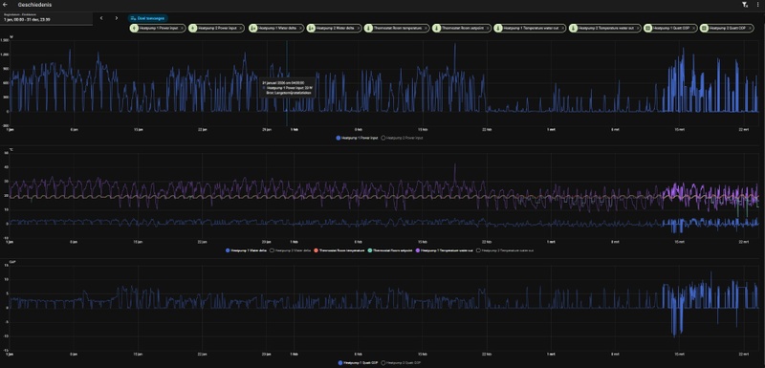Toggle Heatpump 2 Water delta legend entry
This screenshot has width=765, height=368.
(x=290, y=250)
